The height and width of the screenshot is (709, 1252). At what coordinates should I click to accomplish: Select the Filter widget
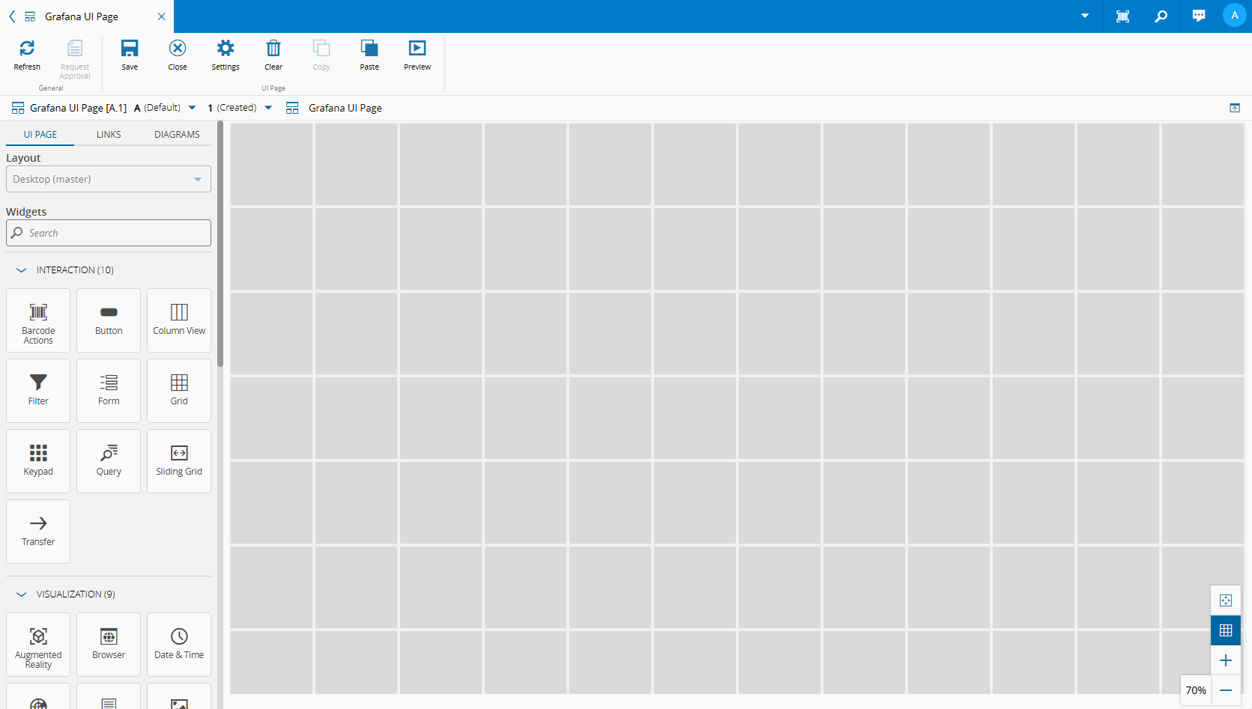(x=38, y=391)
